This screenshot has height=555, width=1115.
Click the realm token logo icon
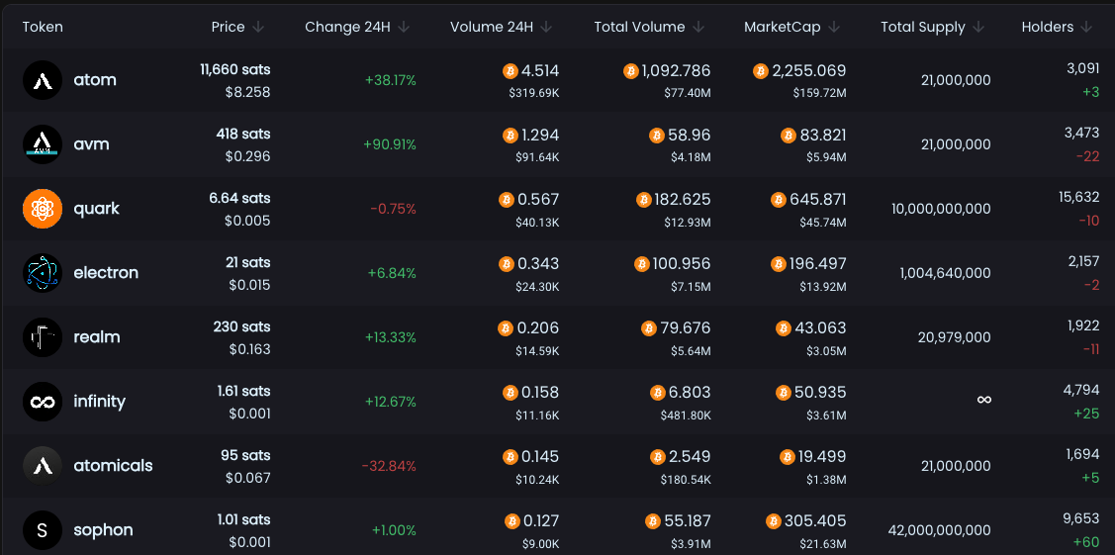[43, 337]
